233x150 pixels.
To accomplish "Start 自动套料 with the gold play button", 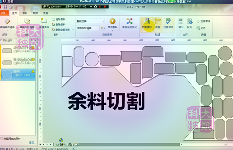I will click(113, 21).
